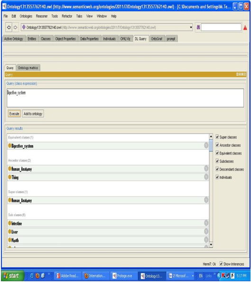This screenshot has height=282, width=251.
Task: Click the class circle icon beside liver
Action: click(x=9, y=231)
